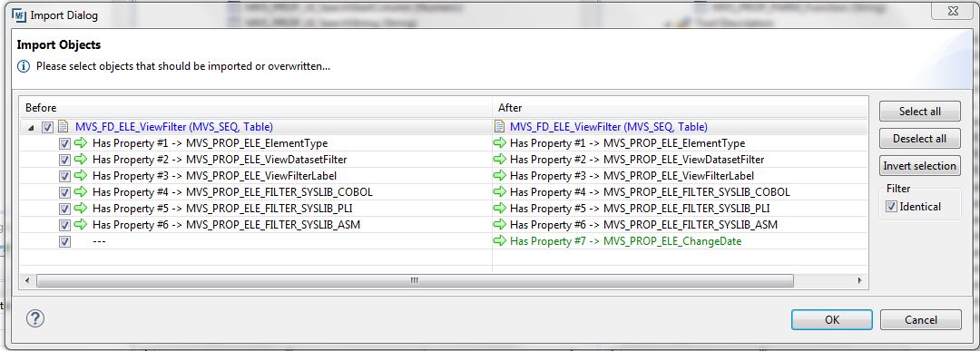Click the green arrow of Before Has Property #1
The width and height of the screenshot is (980, 351).
(82, 143)
